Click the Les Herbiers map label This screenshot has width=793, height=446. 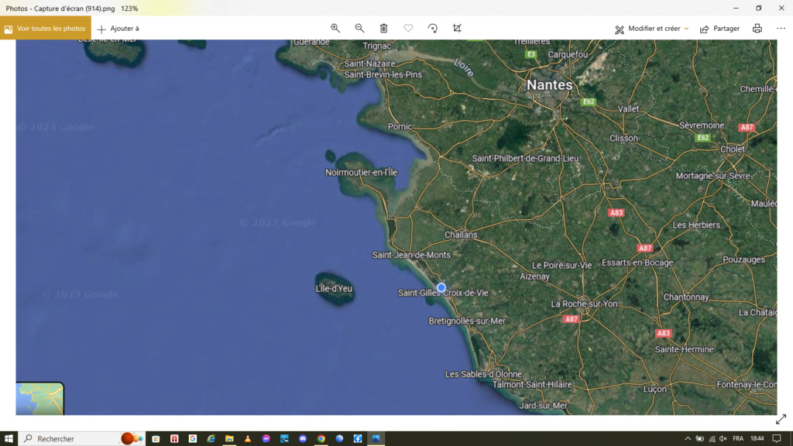[696, 225]
